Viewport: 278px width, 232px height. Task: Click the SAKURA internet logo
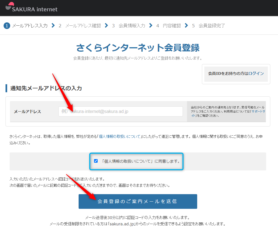pyautogui.click(x=31, y=7)
